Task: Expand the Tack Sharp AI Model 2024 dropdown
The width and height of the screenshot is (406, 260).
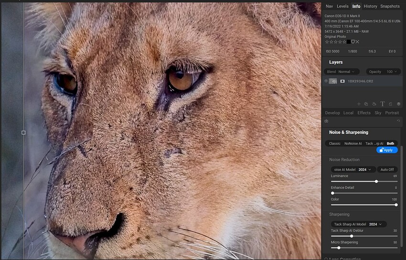Action: pyautogui.click(x=359, y=224)
